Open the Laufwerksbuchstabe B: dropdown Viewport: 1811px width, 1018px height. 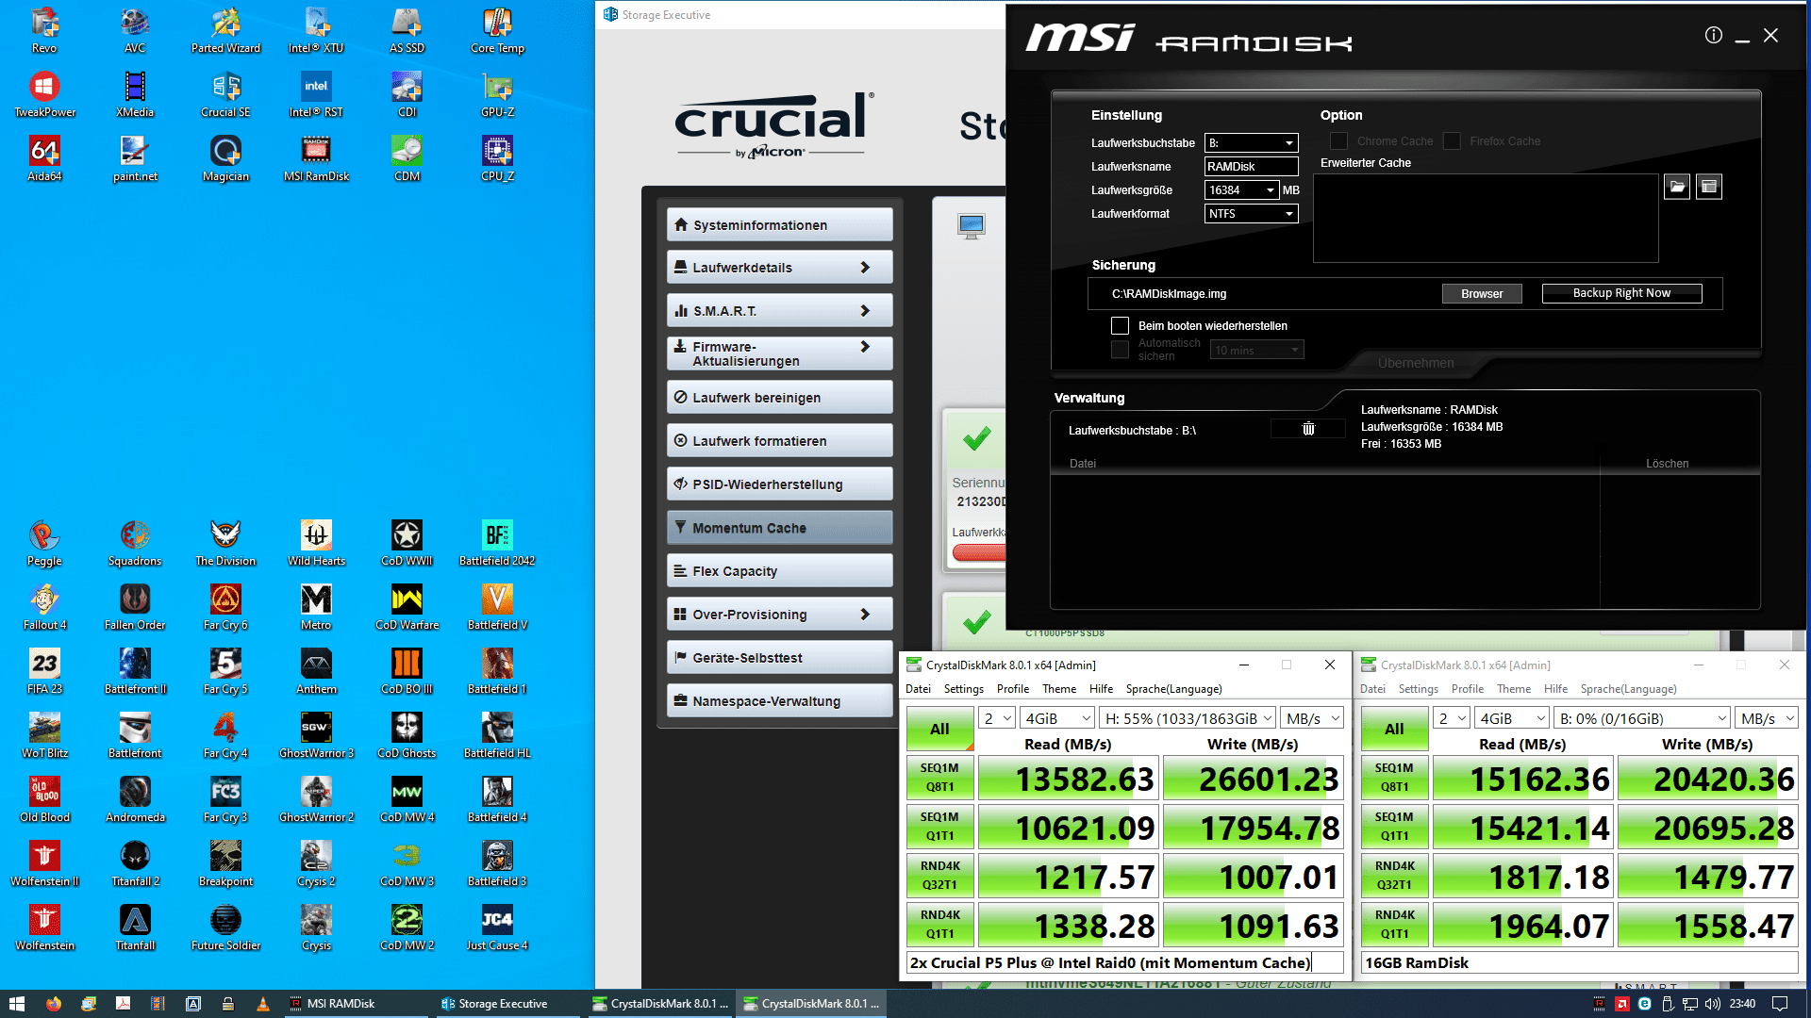1252,143
